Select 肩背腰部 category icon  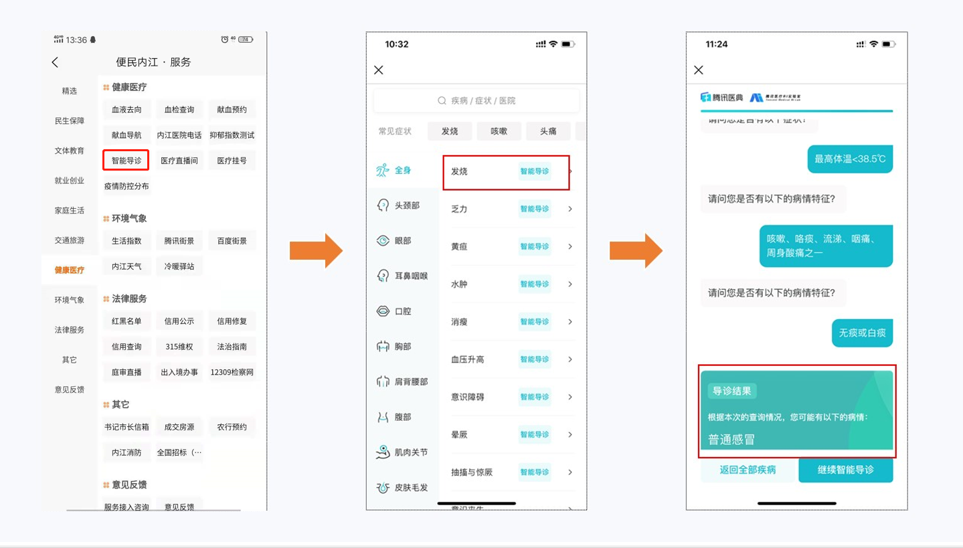coord(383,381)
